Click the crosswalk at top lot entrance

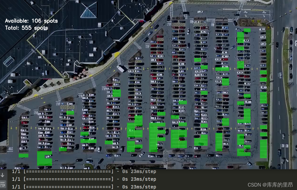(184, 7)
